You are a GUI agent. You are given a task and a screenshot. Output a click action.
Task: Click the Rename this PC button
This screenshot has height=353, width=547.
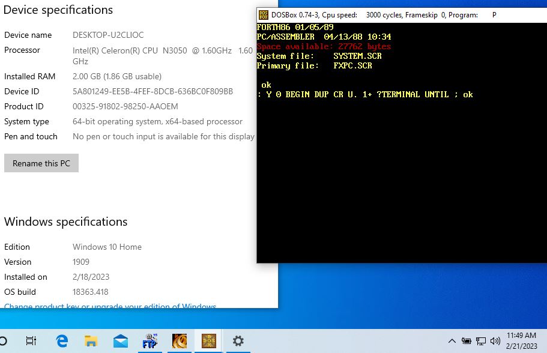(x=41, y=163)
